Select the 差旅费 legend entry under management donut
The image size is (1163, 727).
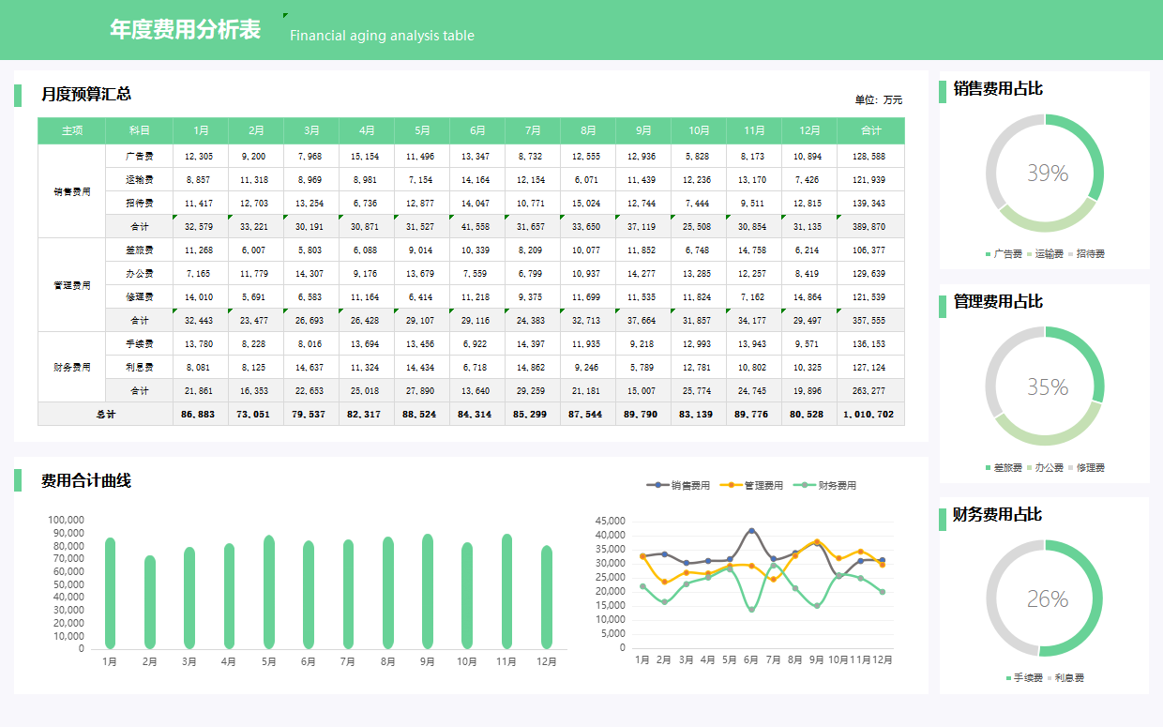coord(1003,467)
